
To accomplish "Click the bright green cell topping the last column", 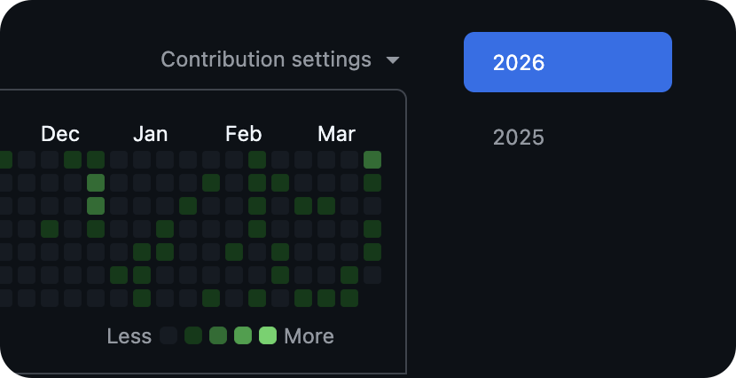I will [372, 160].
